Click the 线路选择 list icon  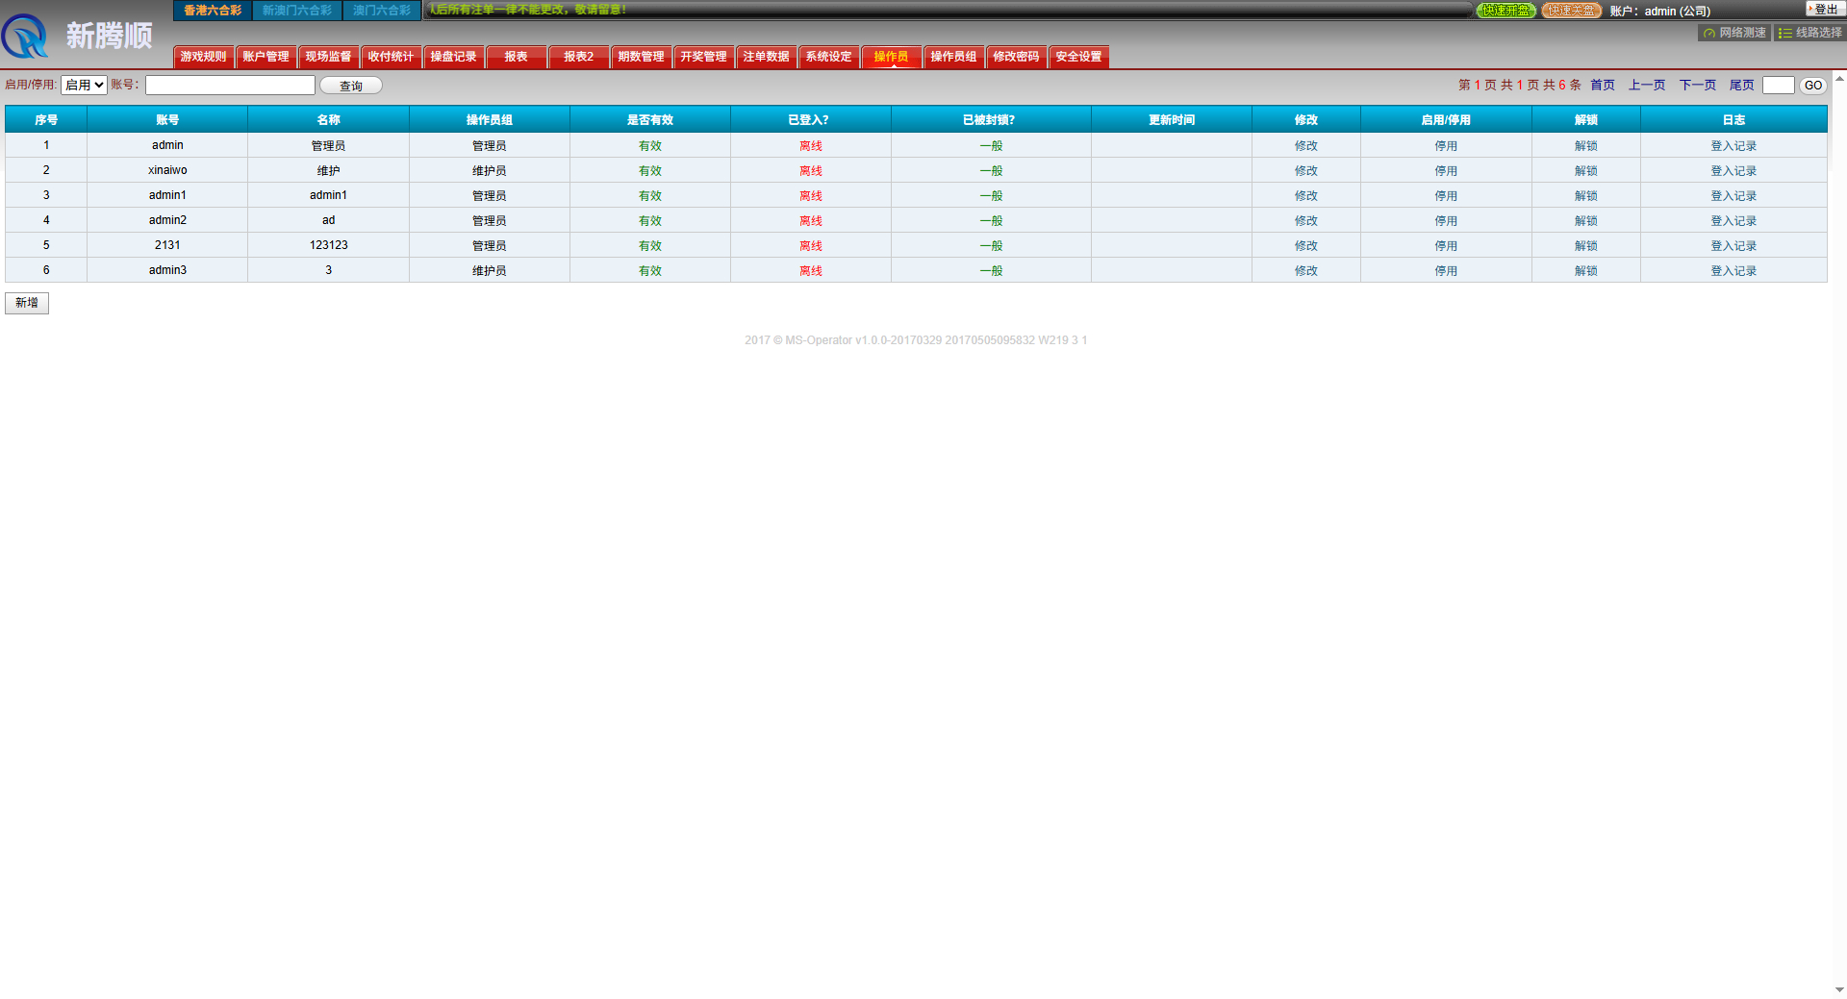coord(1785,33)
